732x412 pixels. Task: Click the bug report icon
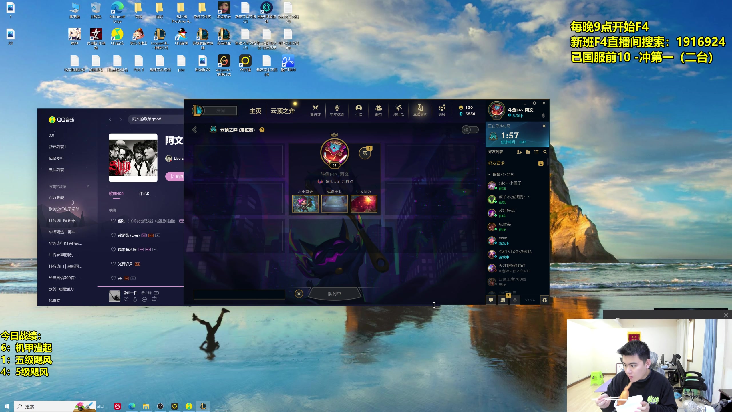tap(545, 300)
